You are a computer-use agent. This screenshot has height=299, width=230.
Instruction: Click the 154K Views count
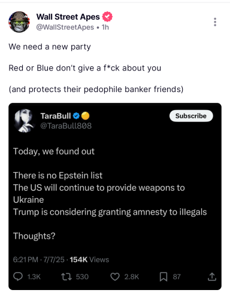(89, 260)
